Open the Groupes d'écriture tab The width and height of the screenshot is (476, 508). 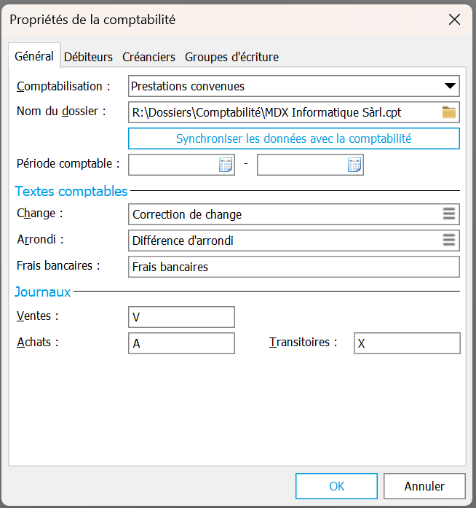tap(231, 57)
